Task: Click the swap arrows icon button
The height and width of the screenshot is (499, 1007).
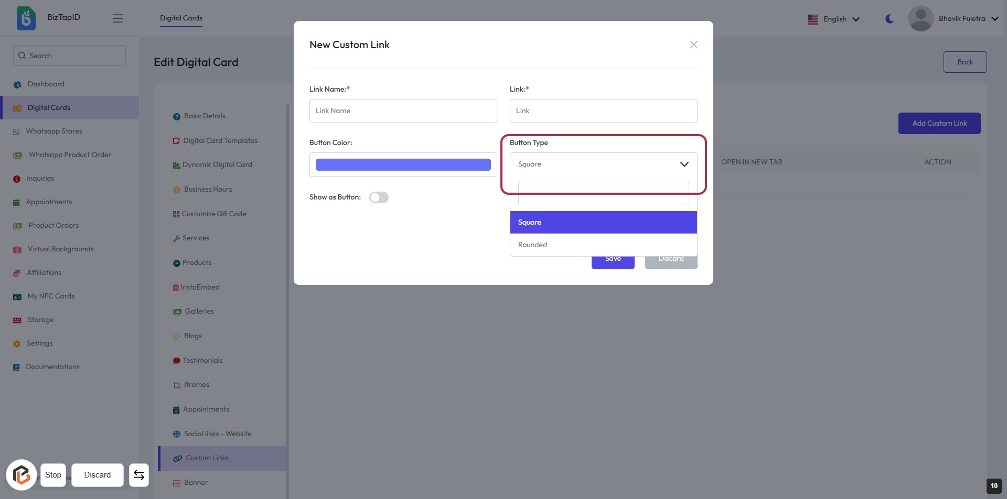Action: pyautogui.click(x=139, y=475)
